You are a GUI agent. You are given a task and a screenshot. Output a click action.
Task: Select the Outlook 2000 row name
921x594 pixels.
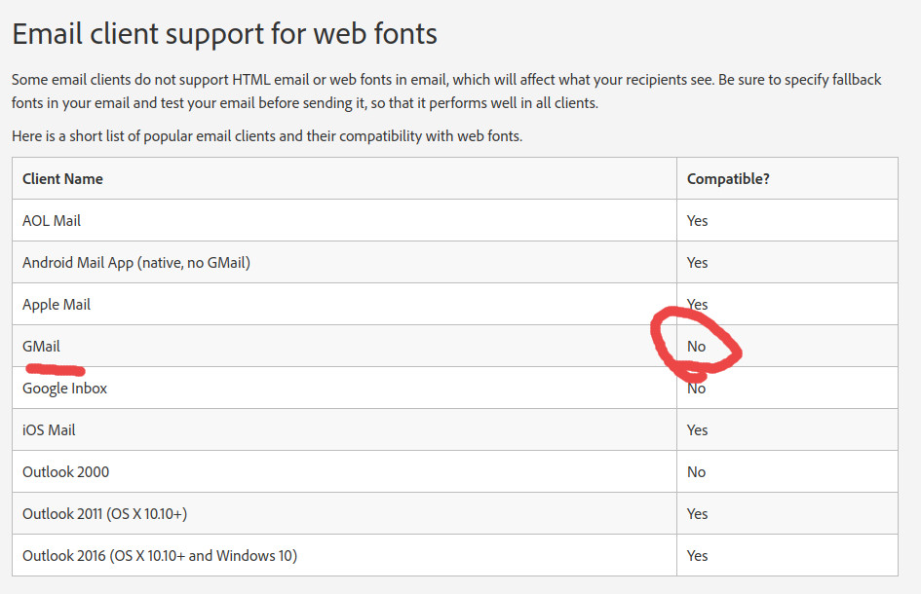(x=66, y=472)
